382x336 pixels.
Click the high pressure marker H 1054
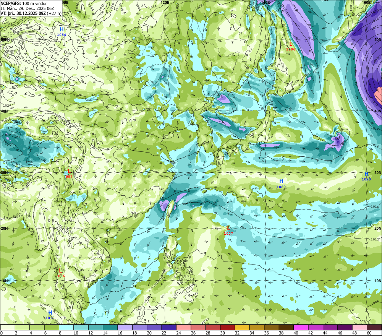[x=62, y=32]
